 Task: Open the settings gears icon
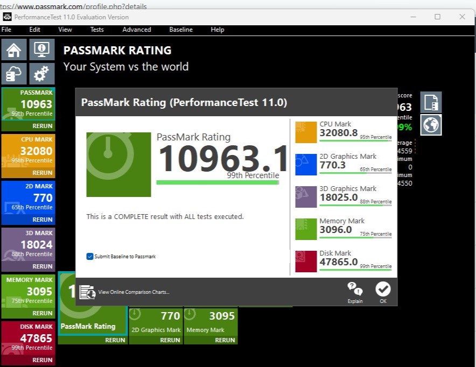[x=42, y=74]
